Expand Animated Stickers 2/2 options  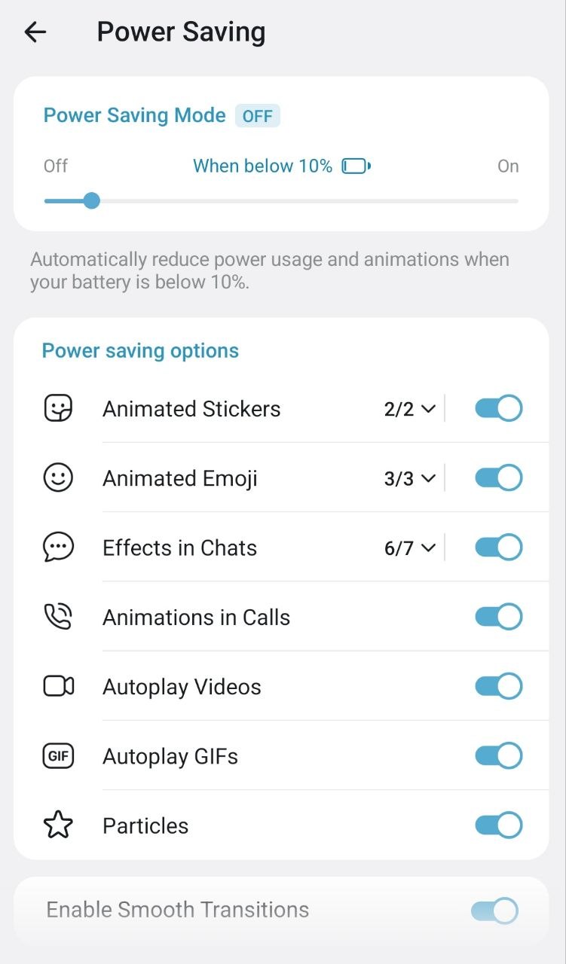pyautogui.click(x=410, y=409)
